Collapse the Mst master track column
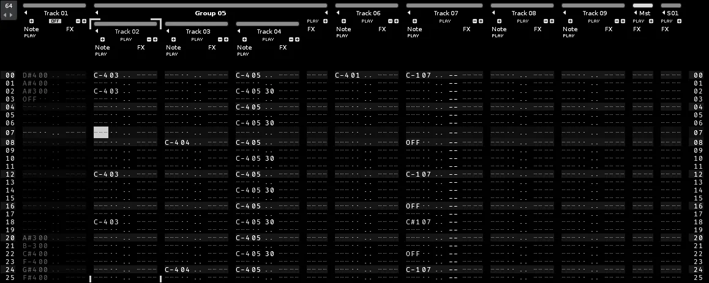709x283 pixels. tap(635, 13)
